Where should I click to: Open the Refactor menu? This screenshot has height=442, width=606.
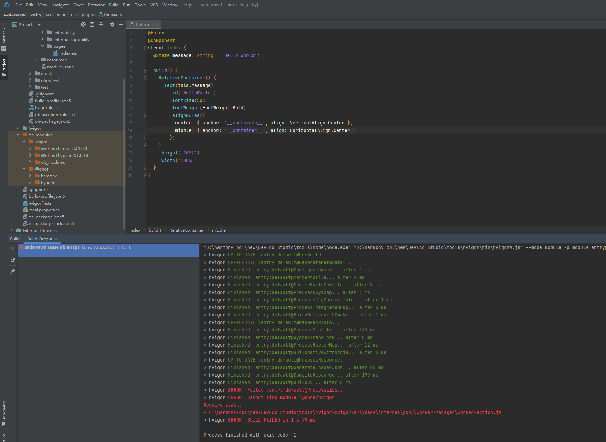coord(96,5)
